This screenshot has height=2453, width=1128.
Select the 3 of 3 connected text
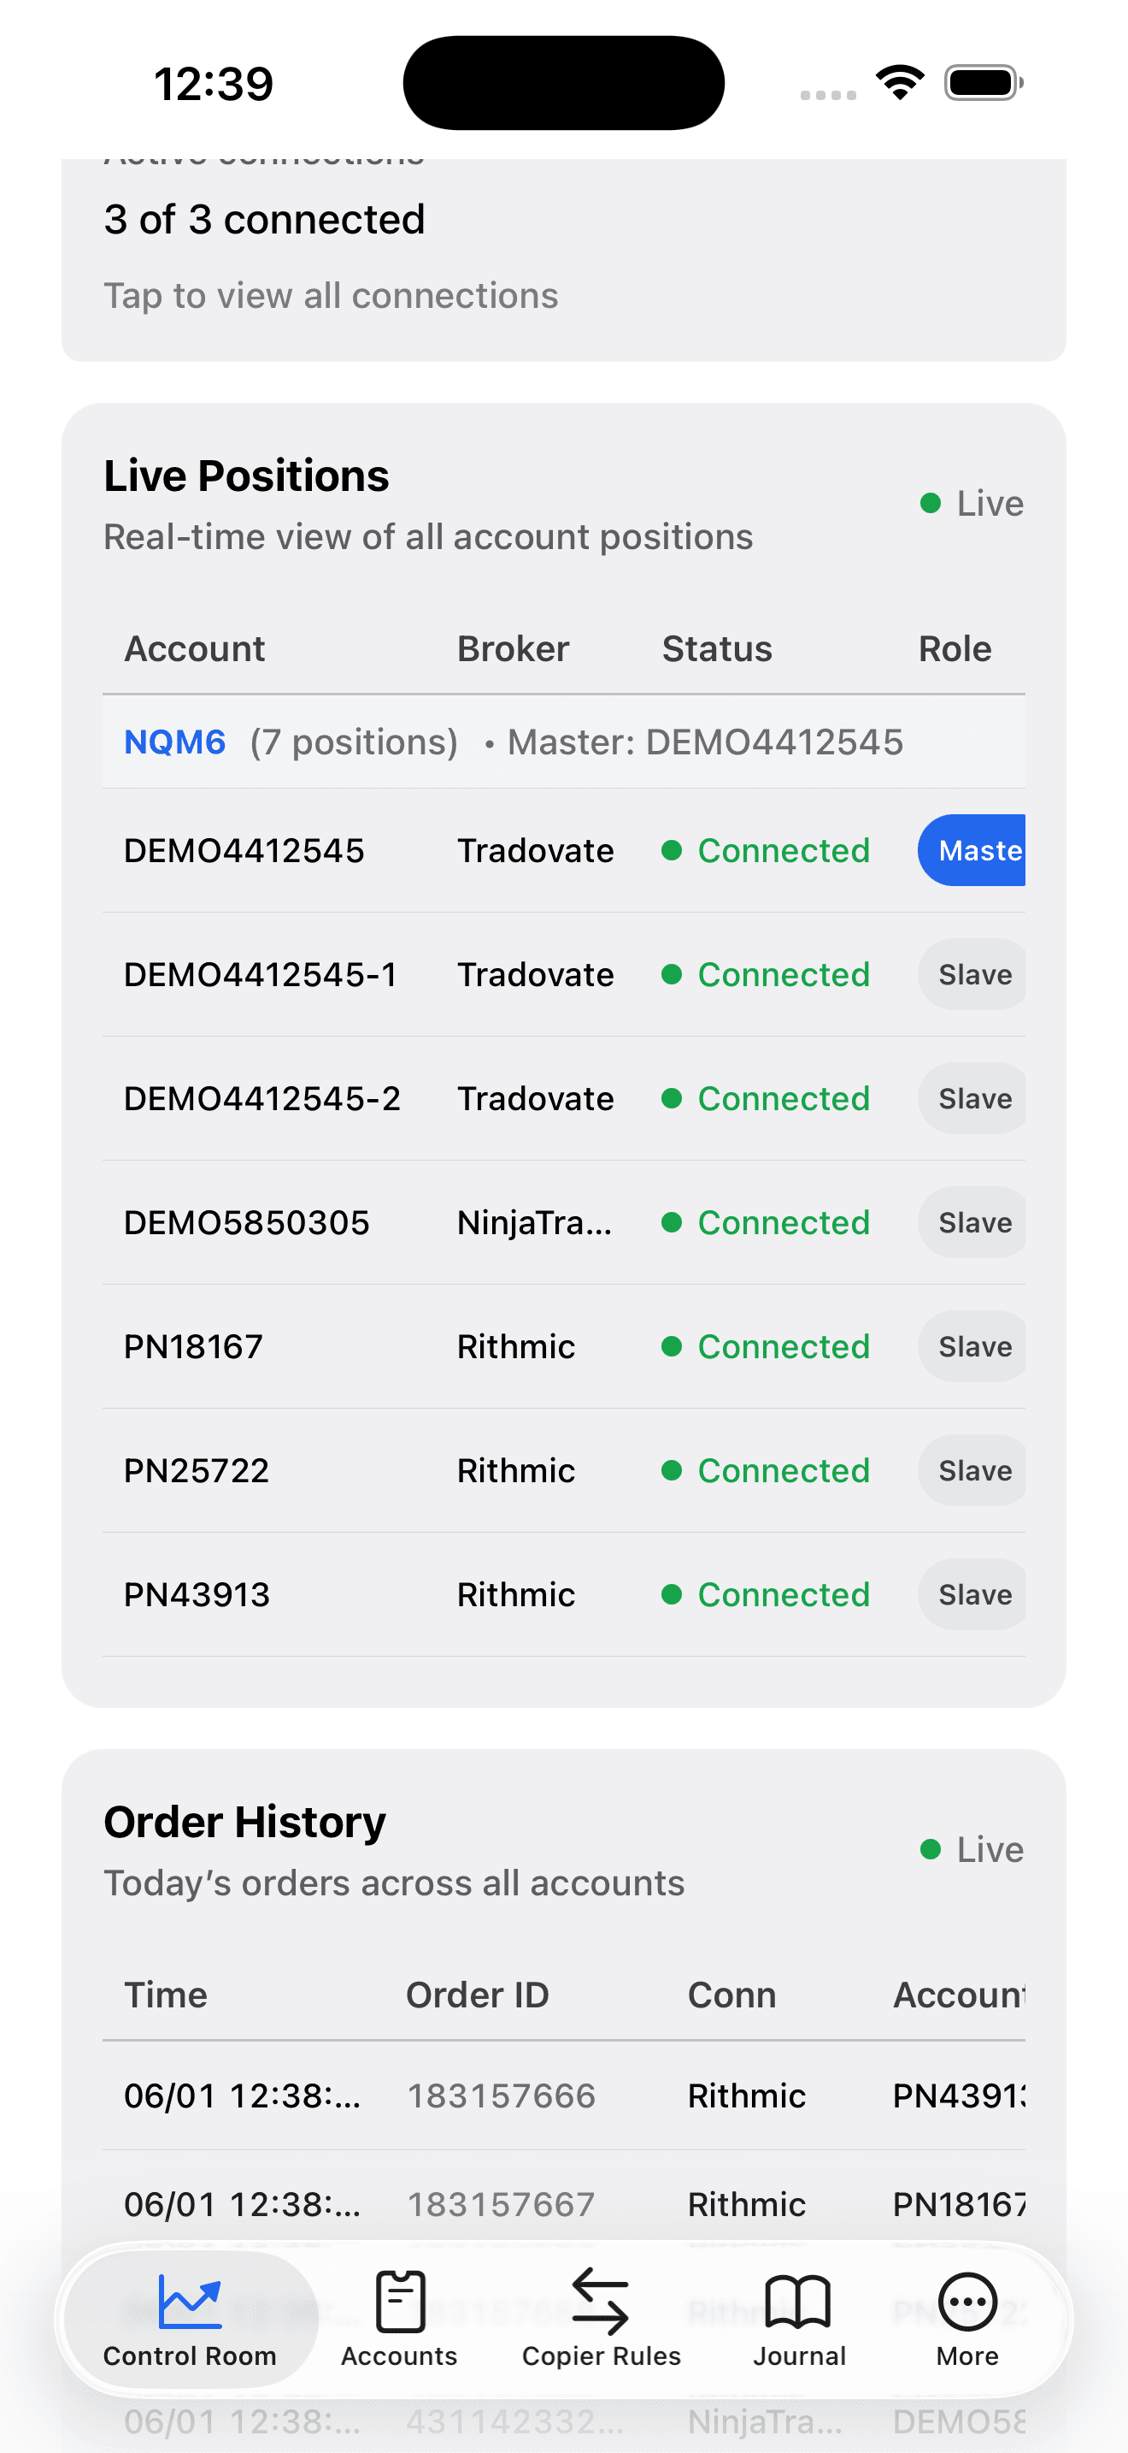tap(264, 219)
